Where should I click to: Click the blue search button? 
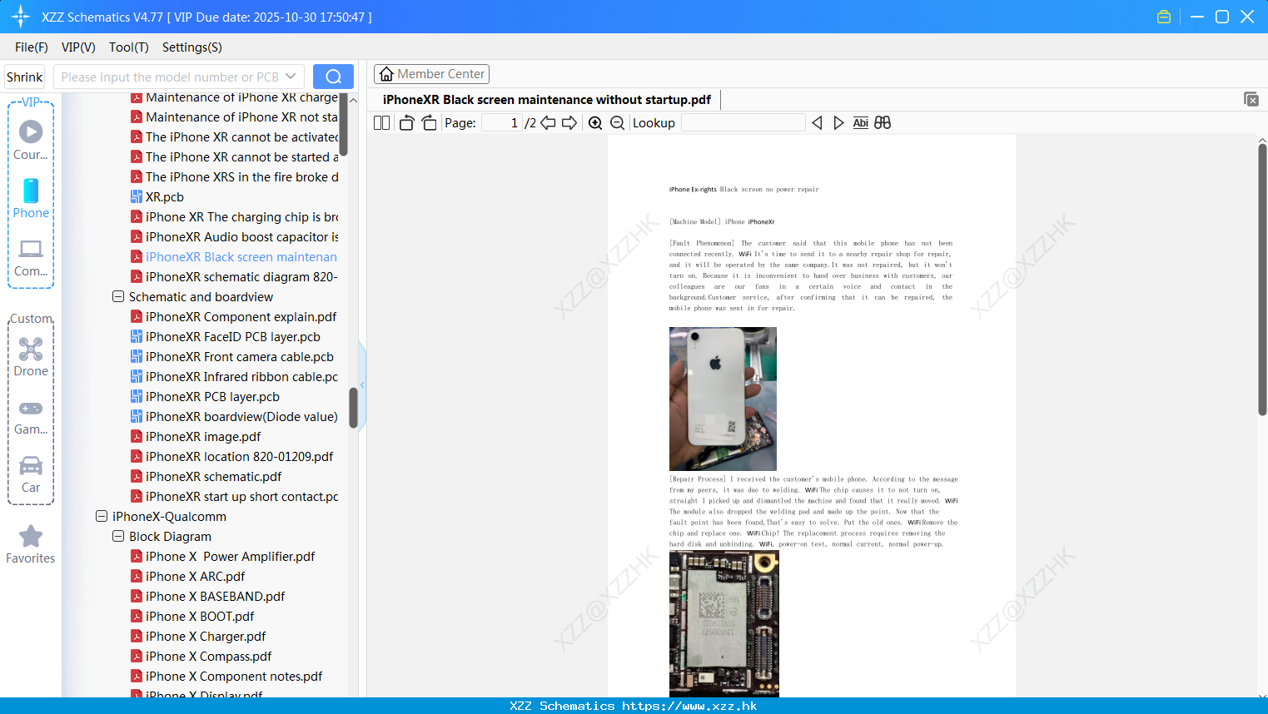pos(333,77)
